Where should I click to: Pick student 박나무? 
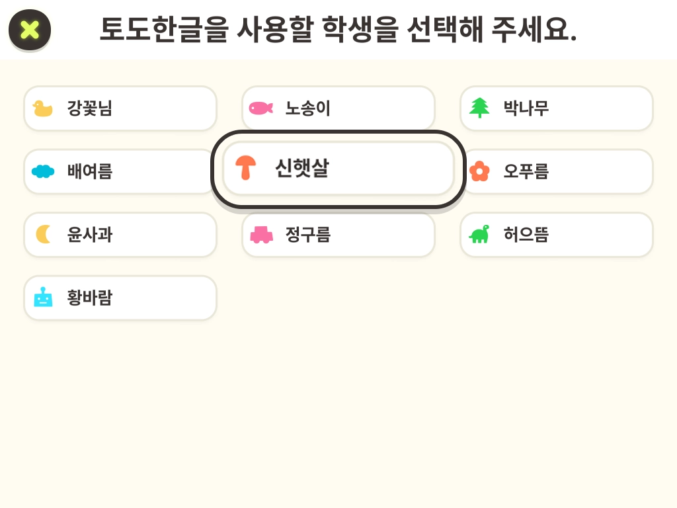tap(557, 108)
